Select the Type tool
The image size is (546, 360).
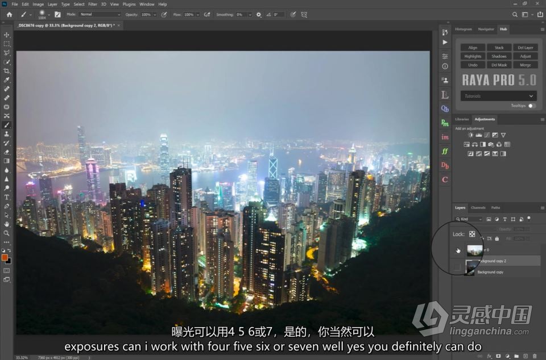[7, 197]
